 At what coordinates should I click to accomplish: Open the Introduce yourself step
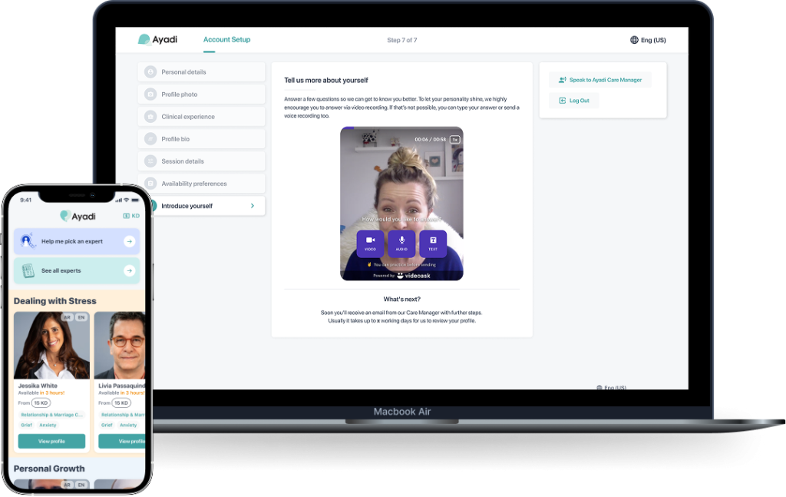(207, 206)
